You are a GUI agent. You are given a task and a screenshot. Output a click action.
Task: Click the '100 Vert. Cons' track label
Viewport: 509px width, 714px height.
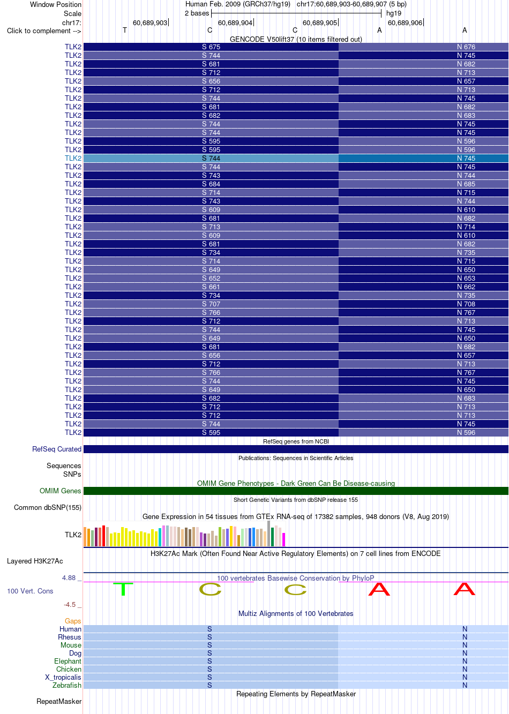[x=30, y=591]
